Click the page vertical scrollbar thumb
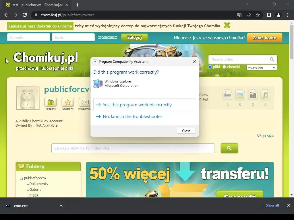 [291, 42]
